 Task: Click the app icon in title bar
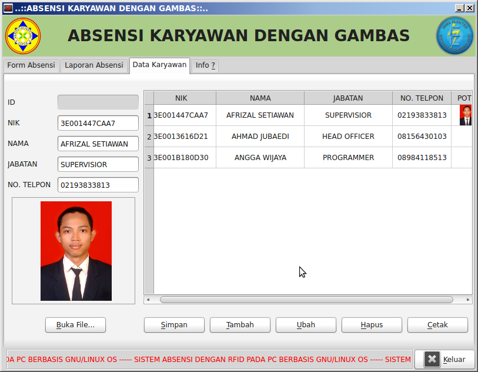(8, 8)
